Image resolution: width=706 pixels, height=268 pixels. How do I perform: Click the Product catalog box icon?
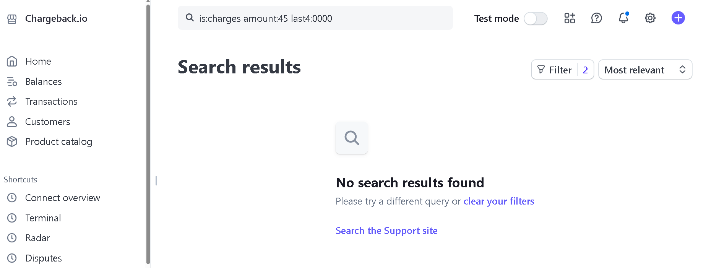coord(12,141)
